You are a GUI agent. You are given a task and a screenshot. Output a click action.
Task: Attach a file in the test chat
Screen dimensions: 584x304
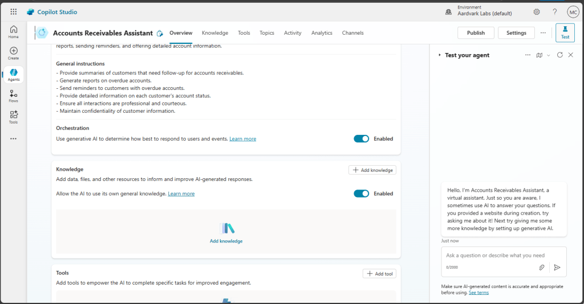coord(542,267)
